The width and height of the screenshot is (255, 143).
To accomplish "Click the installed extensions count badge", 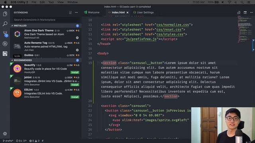I will pos(77,25).
